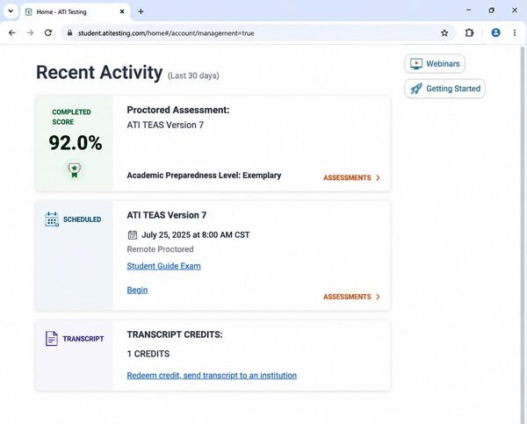Click the 'Remote Proctored' text

pyautogui.click(x=160, y=249)
